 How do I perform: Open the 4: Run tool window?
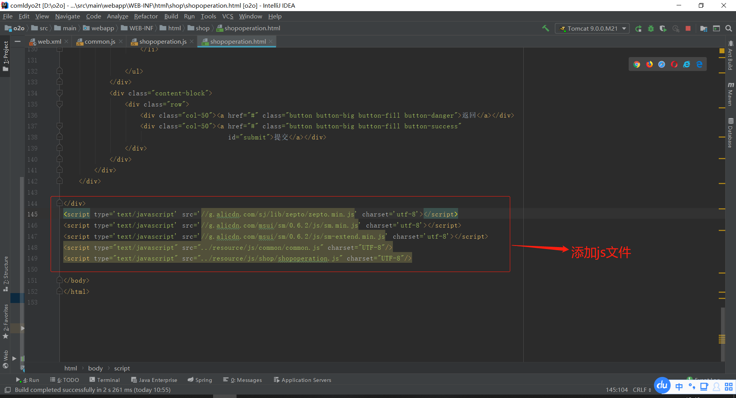[28, 380]
